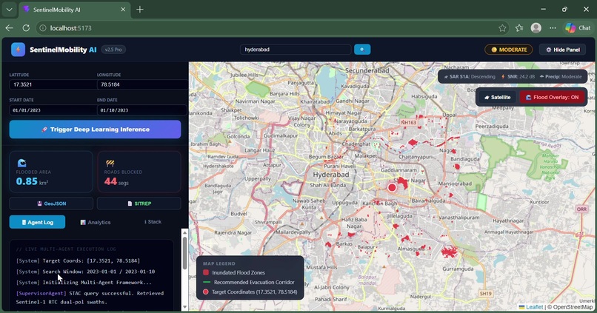Reload the localhost page
This screenshot has height=313, width=597.
point(26,28)
